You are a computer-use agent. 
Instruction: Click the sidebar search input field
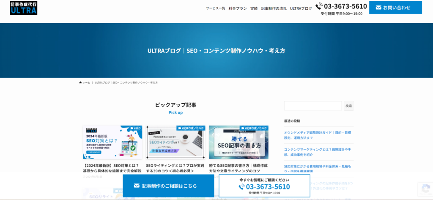312,106
